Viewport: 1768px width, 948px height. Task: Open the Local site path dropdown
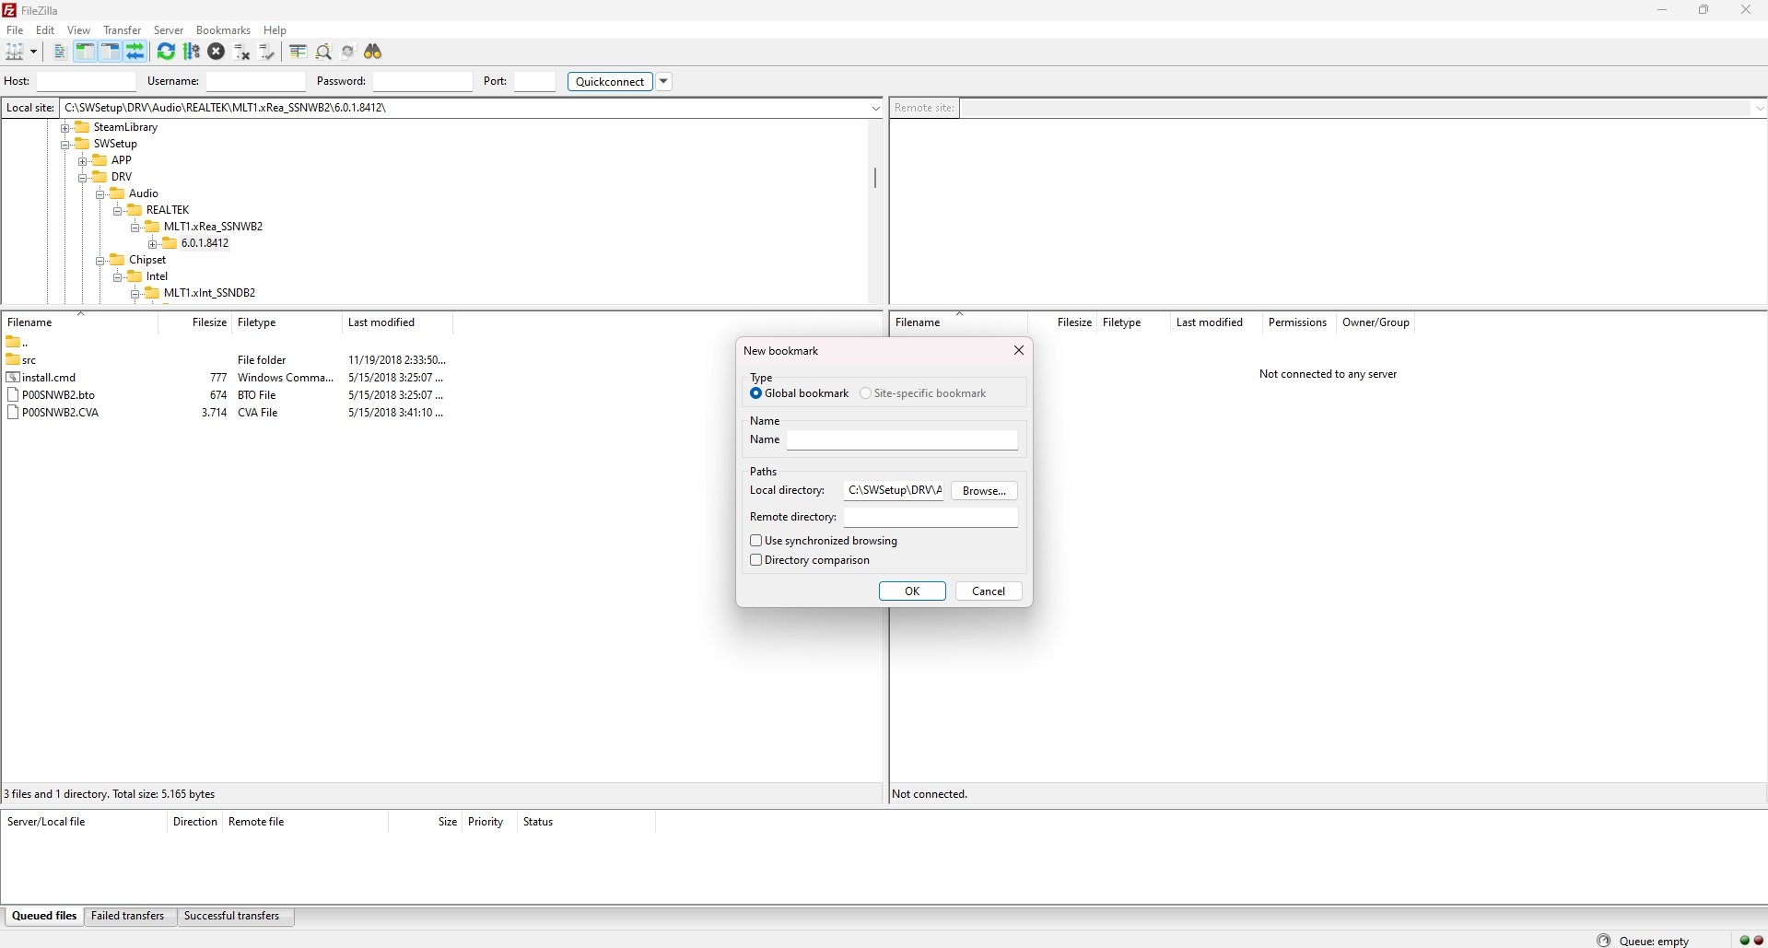click(x=875, y=108)
